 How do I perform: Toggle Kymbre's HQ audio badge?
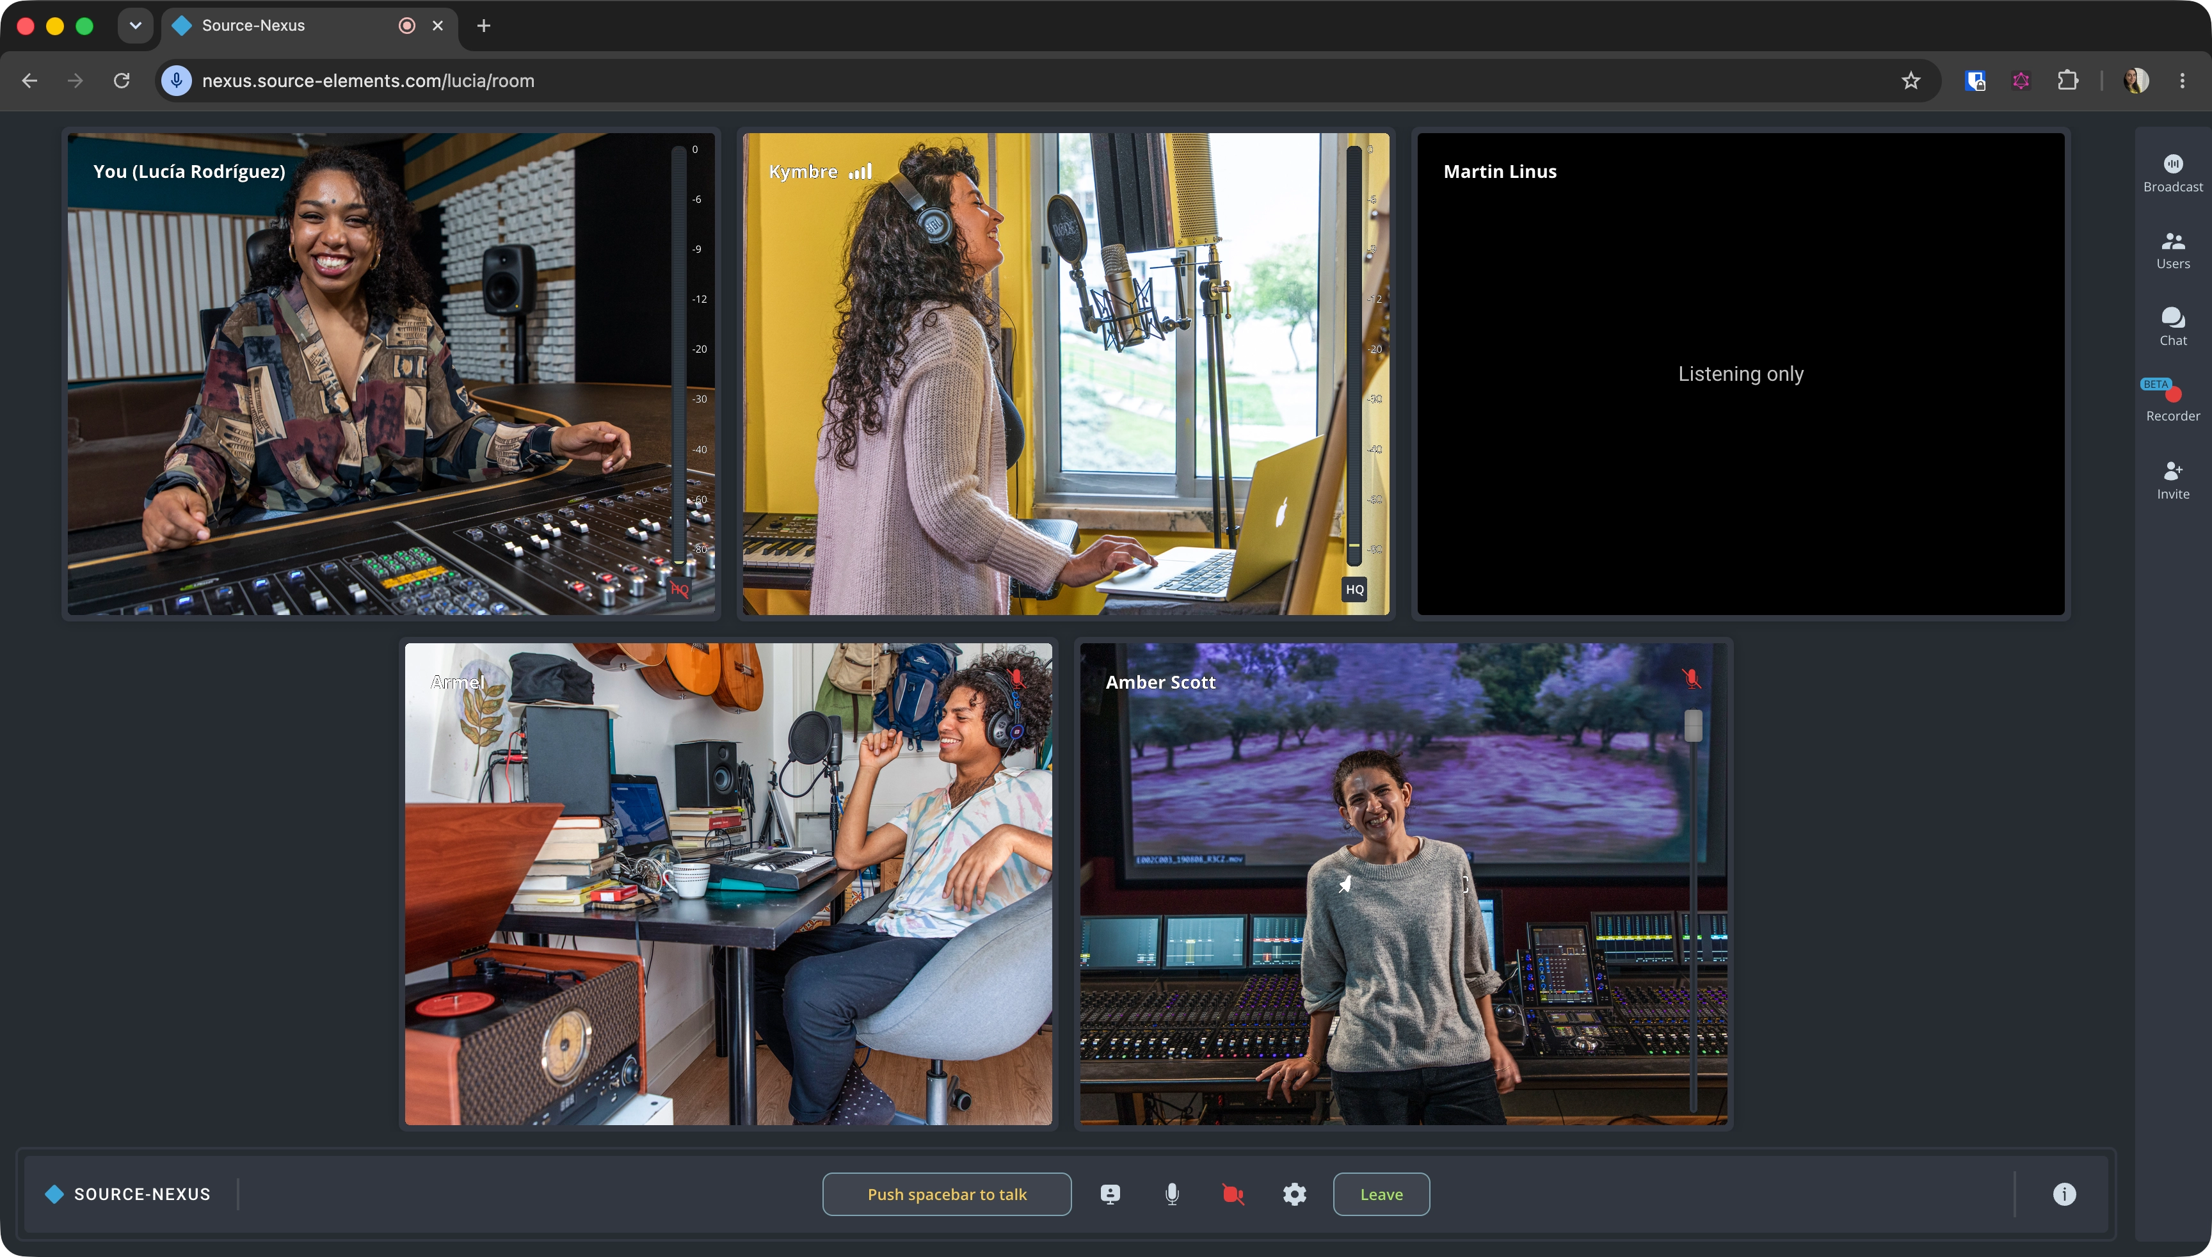[1354, 589]
